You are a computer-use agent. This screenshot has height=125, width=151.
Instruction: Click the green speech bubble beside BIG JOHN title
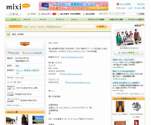point(8,34)
